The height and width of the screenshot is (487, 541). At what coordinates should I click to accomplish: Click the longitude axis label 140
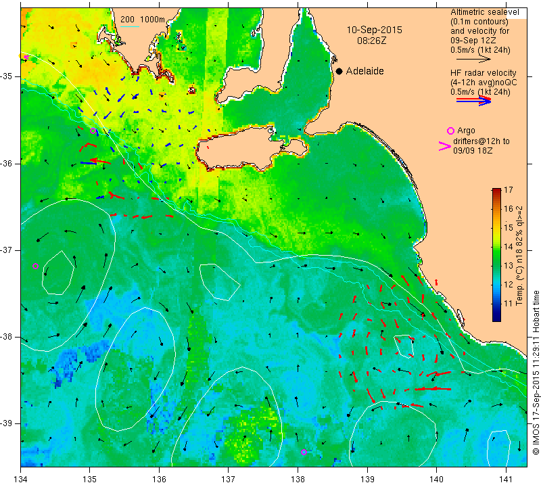(x=436, y=479)
